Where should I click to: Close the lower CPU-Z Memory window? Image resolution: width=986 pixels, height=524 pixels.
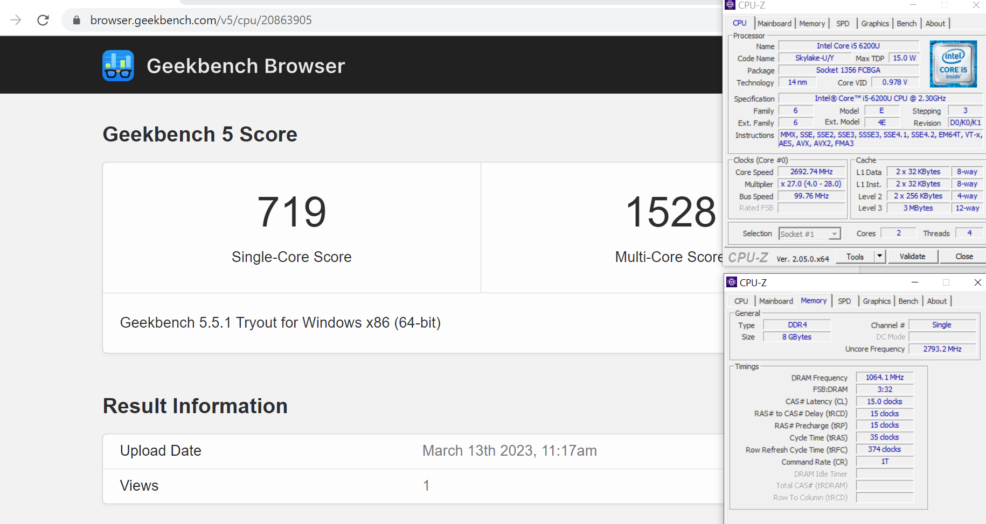tap(978, 282)
